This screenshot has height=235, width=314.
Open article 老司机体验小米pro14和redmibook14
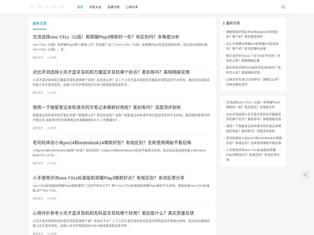click(112, 143)
